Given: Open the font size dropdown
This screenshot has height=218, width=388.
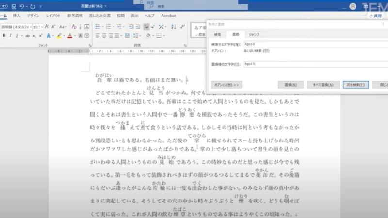Looking at the screenshot, I should pos(42,27).
